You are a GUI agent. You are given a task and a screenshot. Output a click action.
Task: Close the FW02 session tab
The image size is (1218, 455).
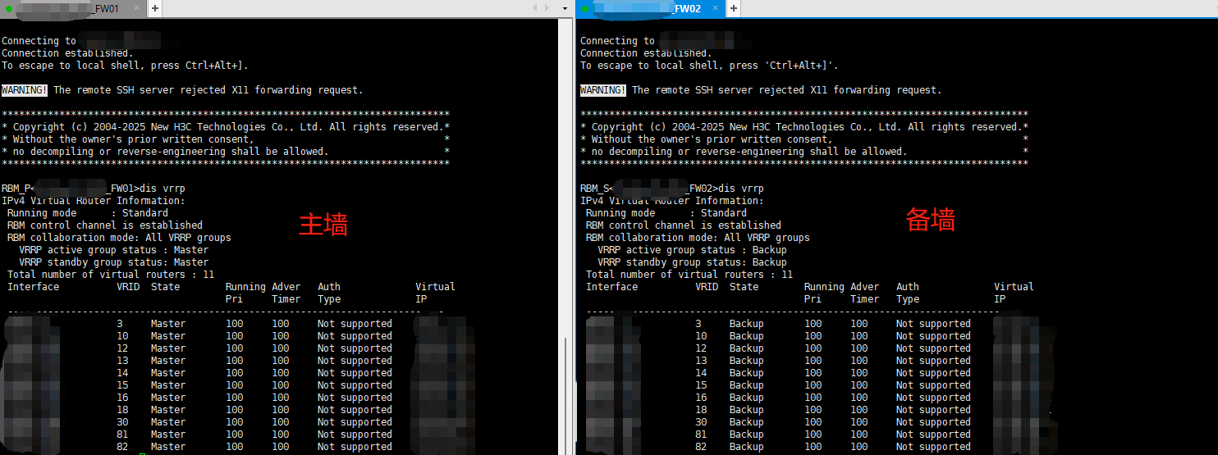point(714,8)
